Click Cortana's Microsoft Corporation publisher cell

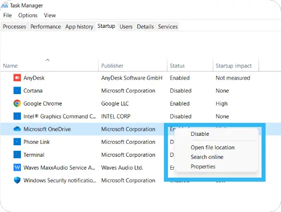click(128, 91)
